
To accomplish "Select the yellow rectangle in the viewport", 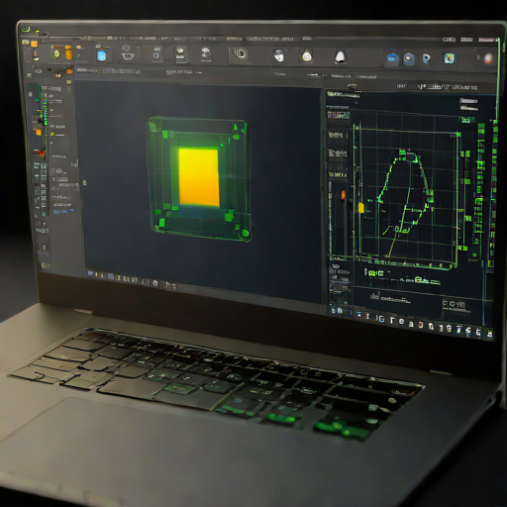I will click(199, 177).
